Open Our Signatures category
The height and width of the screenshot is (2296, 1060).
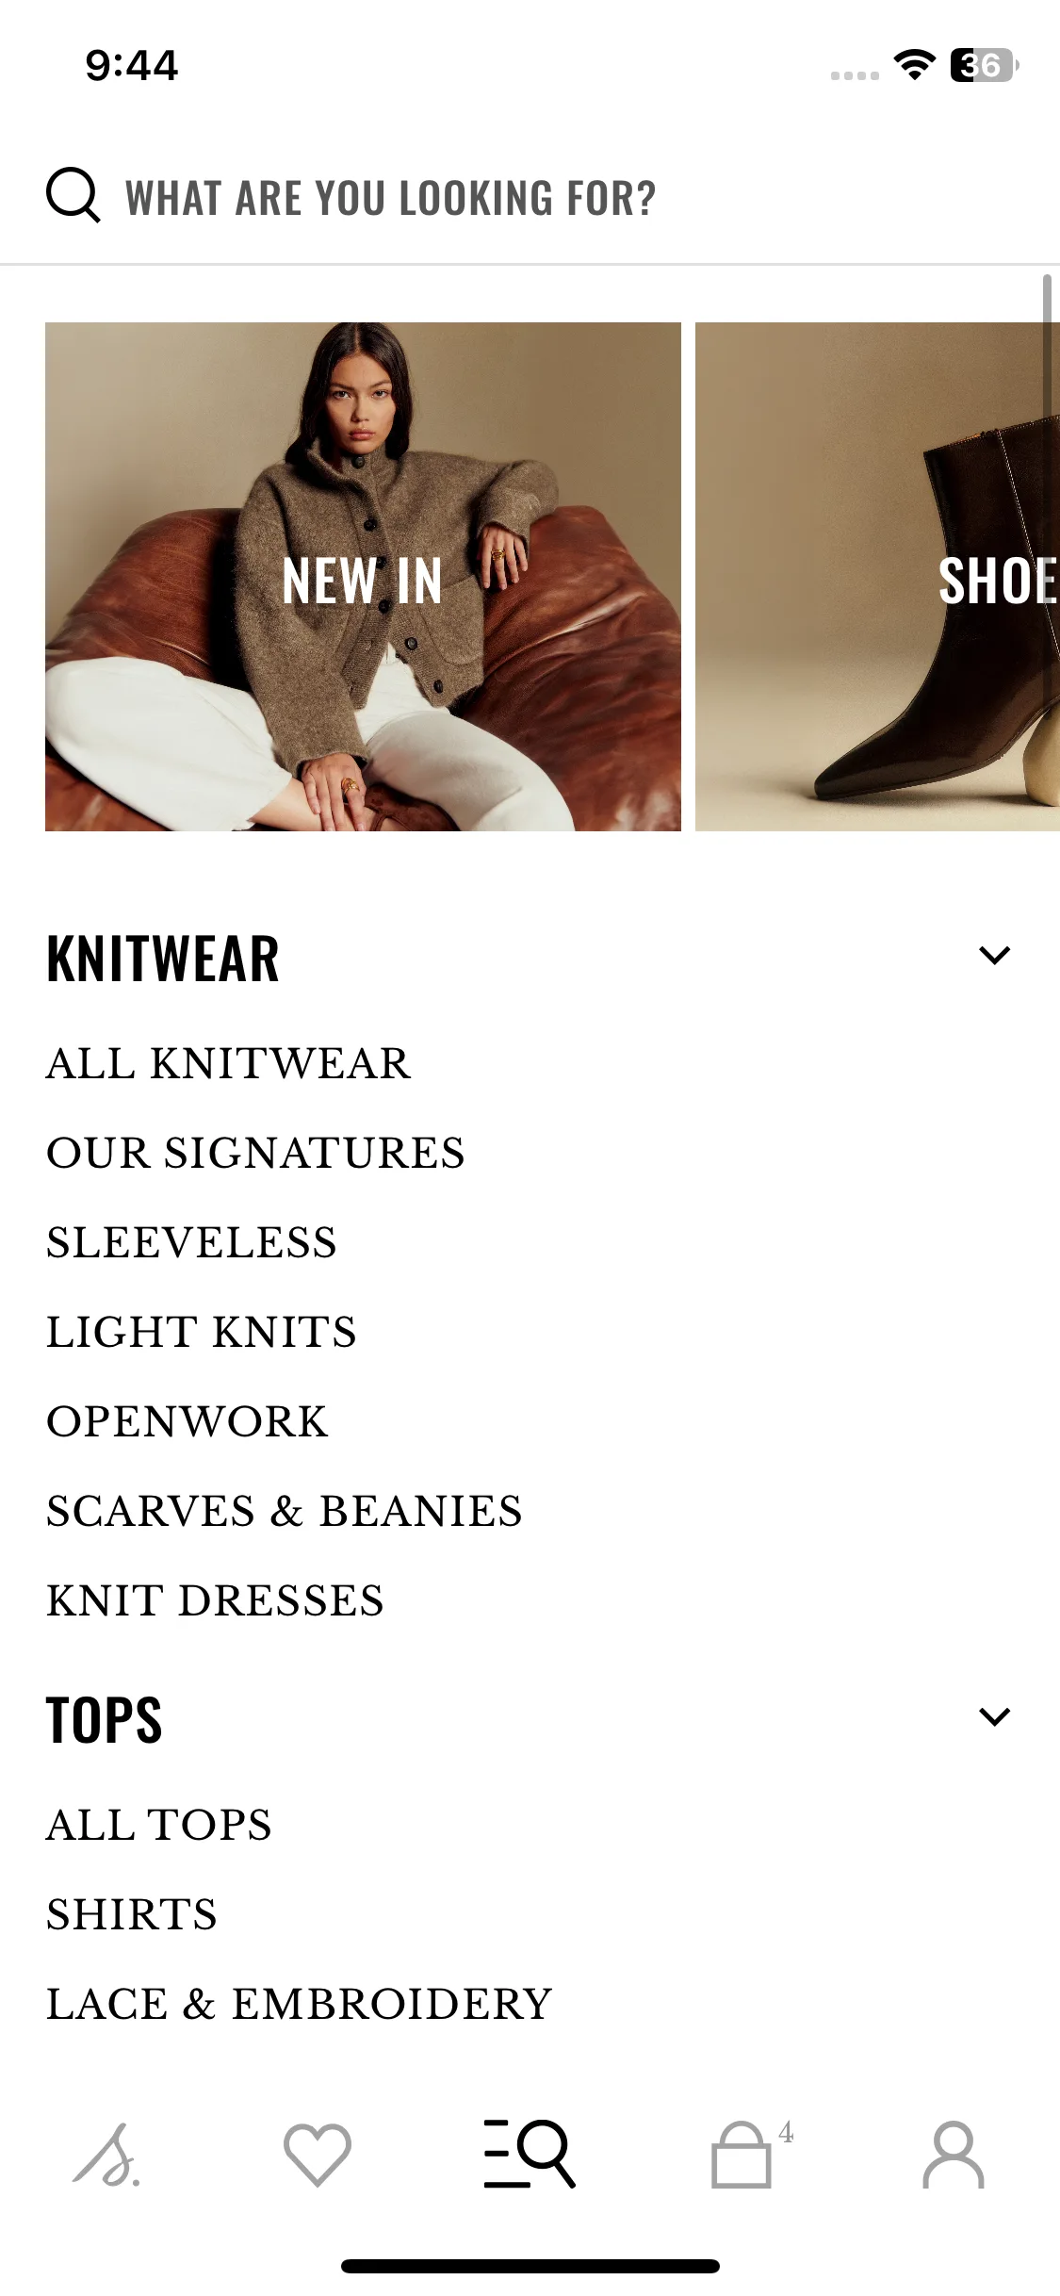(256, 1154)
